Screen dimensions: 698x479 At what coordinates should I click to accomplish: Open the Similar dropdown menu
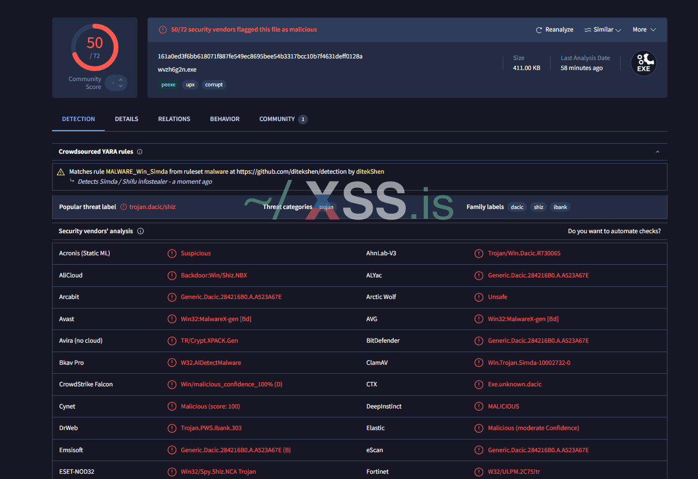[x=603, y=30]
